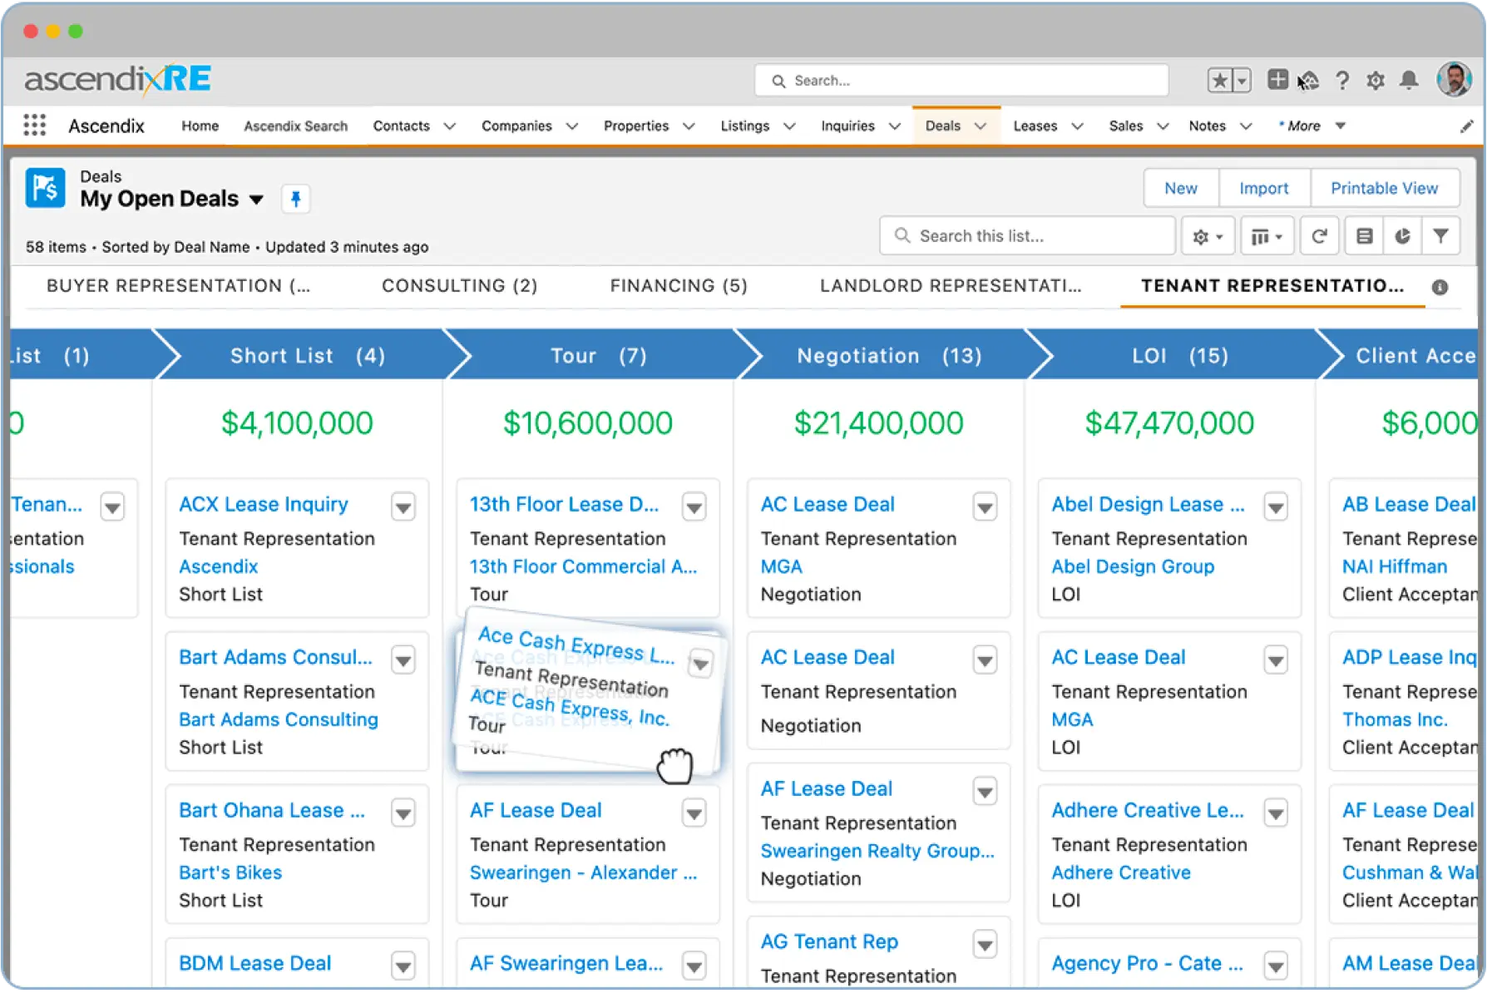Viewport: 1487px width, 998px height.
Task: Open the Trailhead guidance icon
Action: tap(1309, 81)
